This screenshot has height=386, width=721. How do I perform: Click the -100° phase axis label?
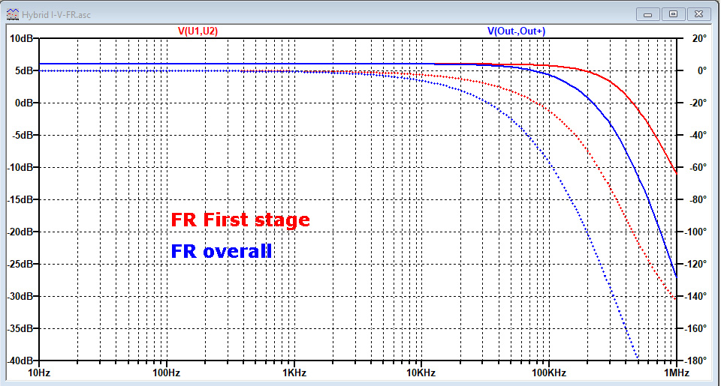click(696, 232)
